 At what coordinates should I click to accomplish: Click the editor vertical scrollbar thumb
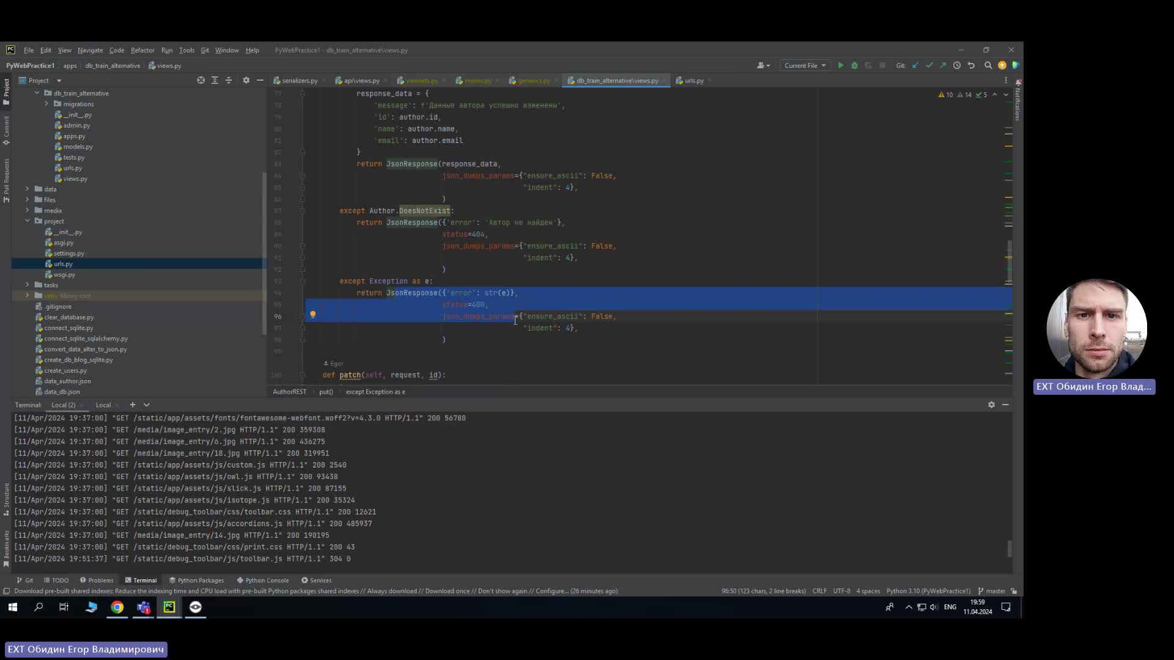[1009, 263]
